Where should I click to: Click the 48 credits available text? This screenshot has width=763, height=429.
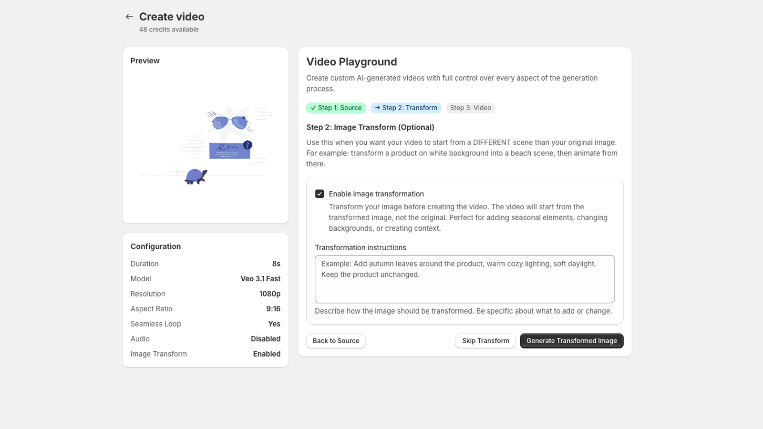169,30
